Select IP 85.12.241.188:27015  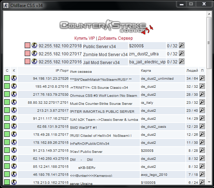click(x=51, y=167)
